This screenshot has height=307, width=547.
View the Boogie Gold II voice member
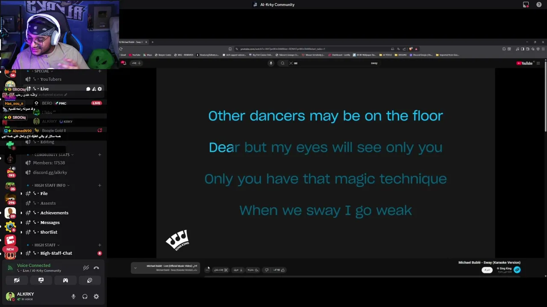54,130
